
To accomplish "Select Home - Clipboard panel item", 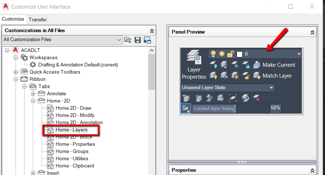I will point(74,166).
